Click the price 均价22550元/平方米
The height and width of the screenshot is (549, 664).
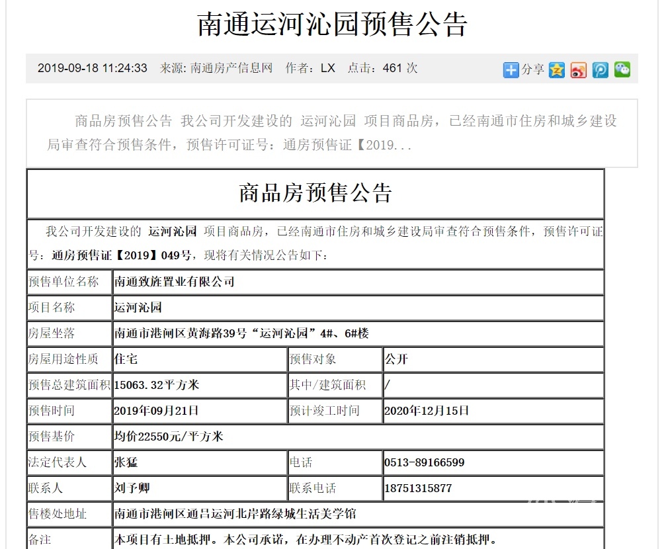pos(169,437)
